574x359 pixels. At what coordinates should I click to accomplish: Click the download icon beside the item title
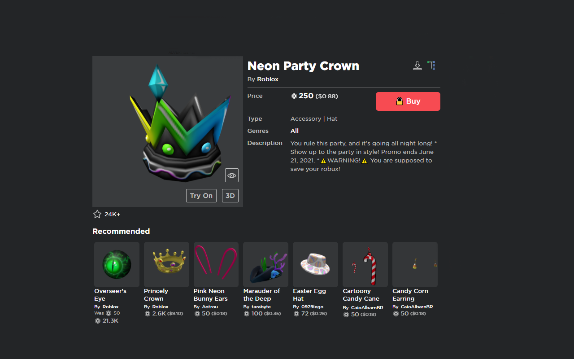tap(417, 66)
